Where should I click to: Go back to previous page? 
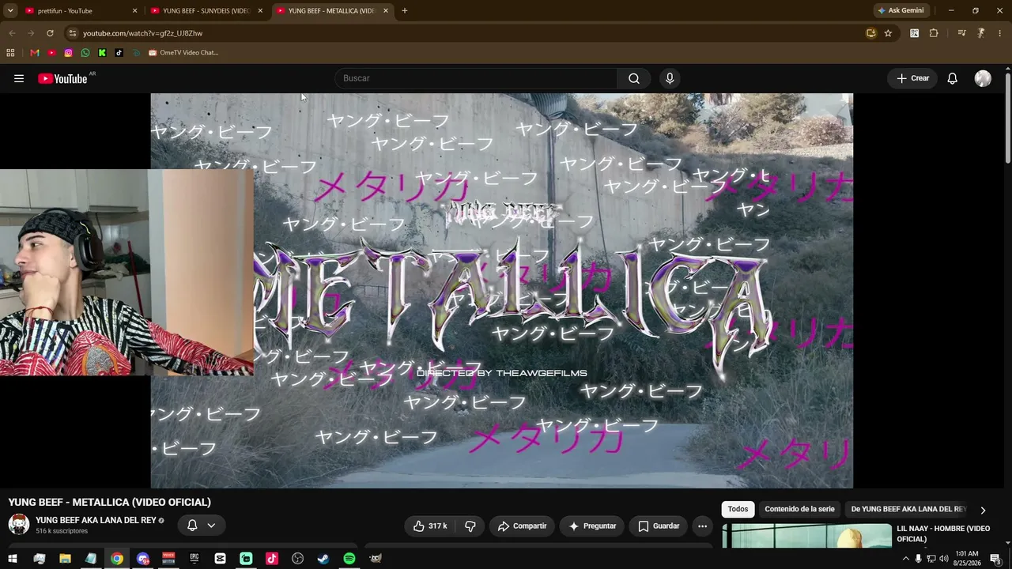12,33
